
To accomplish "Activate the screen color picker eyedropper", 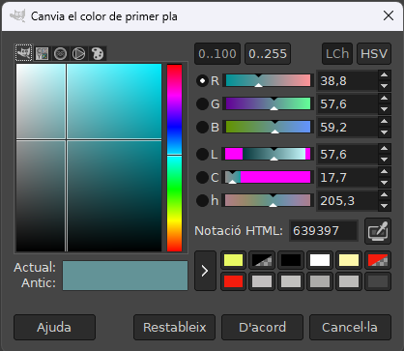I will coord(378,231).
